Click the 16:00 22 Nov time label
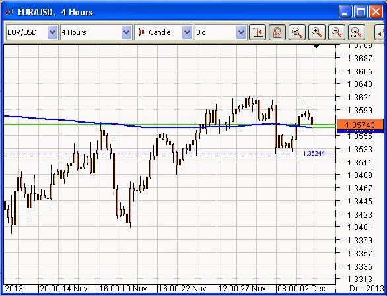The height and width of the screenshot is (296, 387). pyautogui.click(x=182, y=288)
